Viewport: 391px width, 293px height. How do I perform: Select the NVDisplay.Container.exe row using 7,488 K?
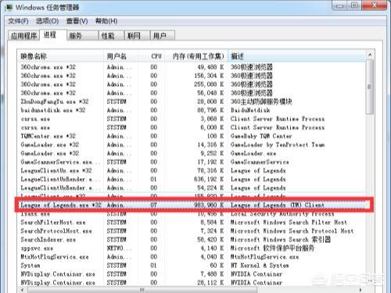click(x=192, y=274)
